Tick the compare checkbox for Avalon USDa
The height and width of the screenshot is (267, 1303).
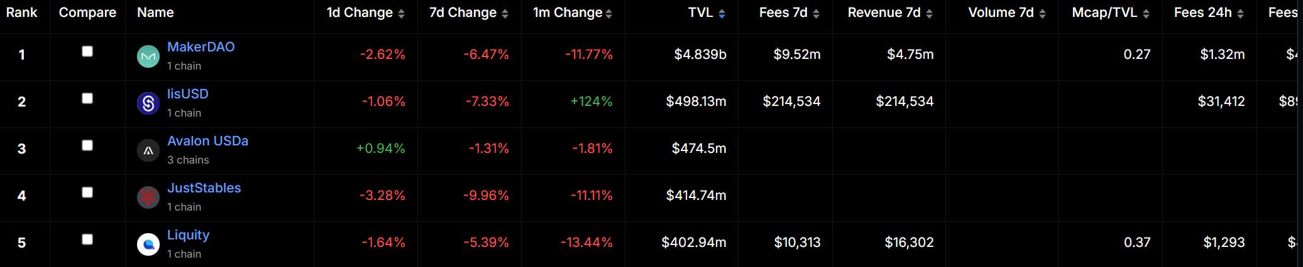[87, 145]
